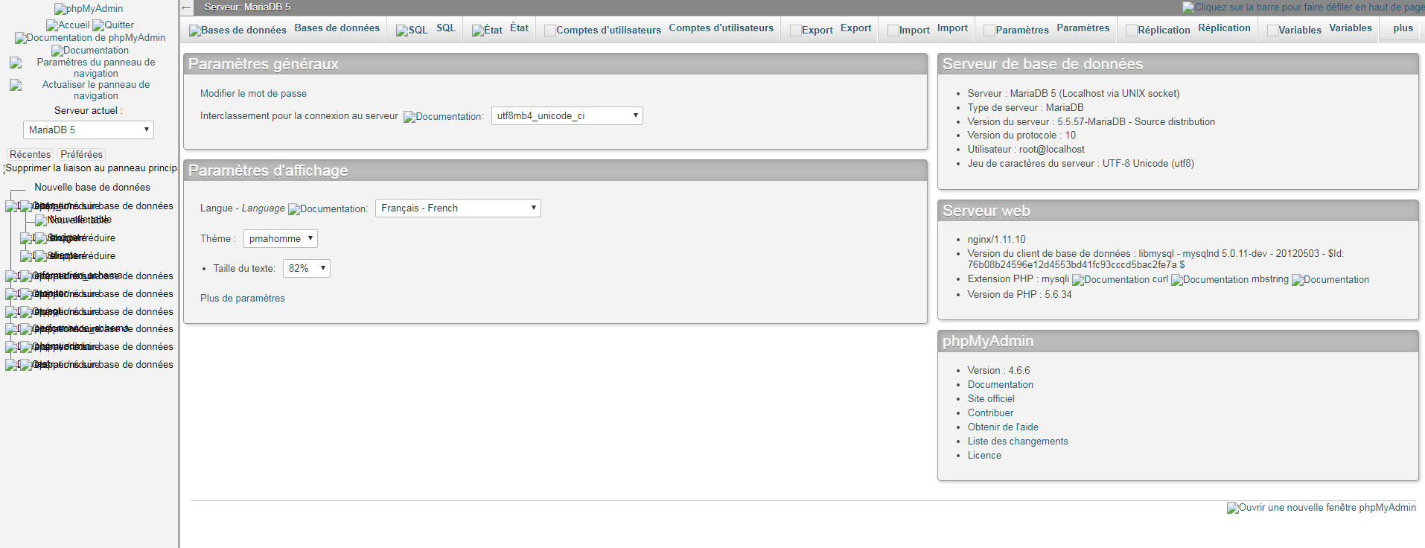Click 'Version de PHP : 5.6.34' text
1425x548 pixels.
point(1020,295)
